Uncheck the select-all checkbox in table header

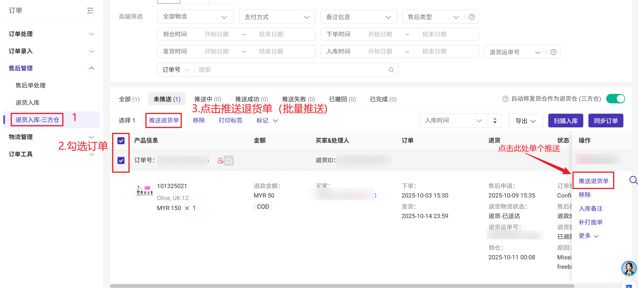click(x=121, y=141)
